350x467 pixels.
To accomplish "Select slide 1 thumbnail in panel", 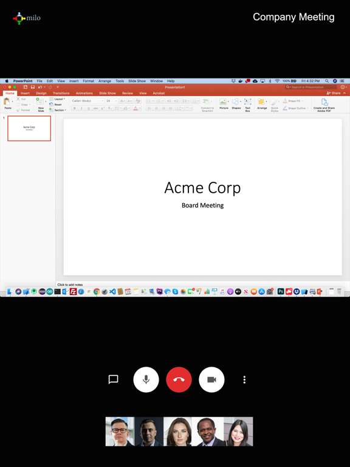I will 29,128.
